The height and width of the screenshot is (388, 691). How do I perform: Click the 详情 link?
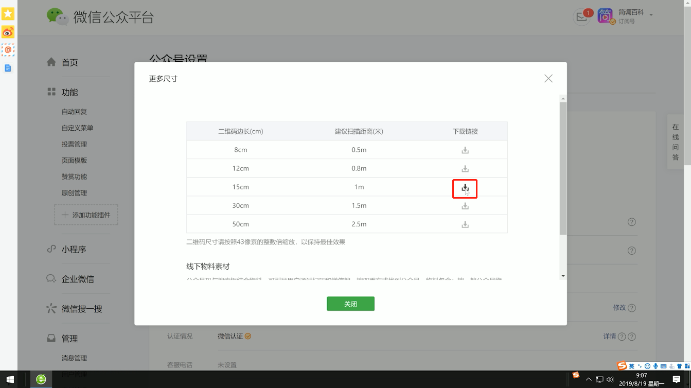(x=610, y=337)
